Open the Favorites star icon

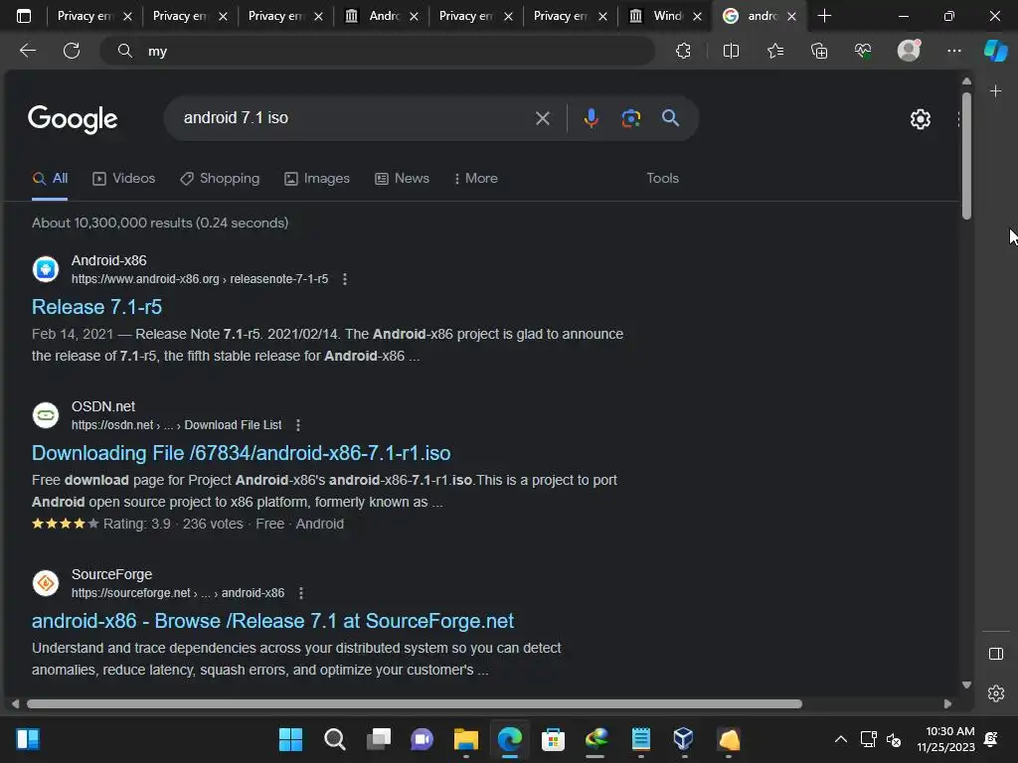pos(775,51)
